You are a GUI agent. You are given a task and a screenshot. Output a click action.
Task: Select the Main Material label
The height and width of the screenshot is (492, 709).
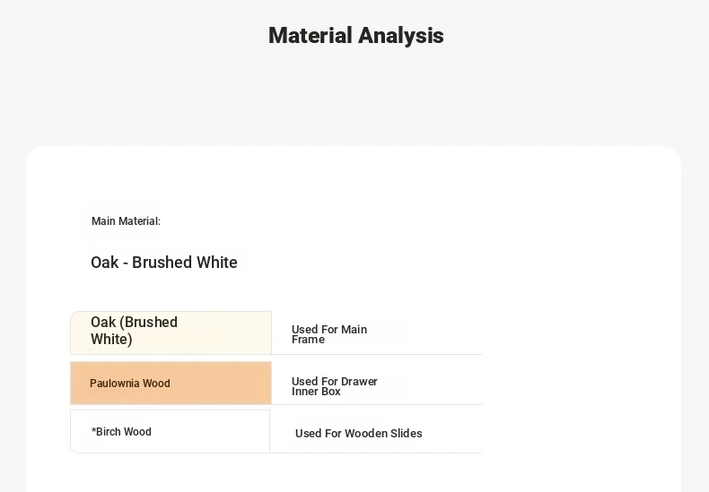pyautogui.click(x=127, y=221)
